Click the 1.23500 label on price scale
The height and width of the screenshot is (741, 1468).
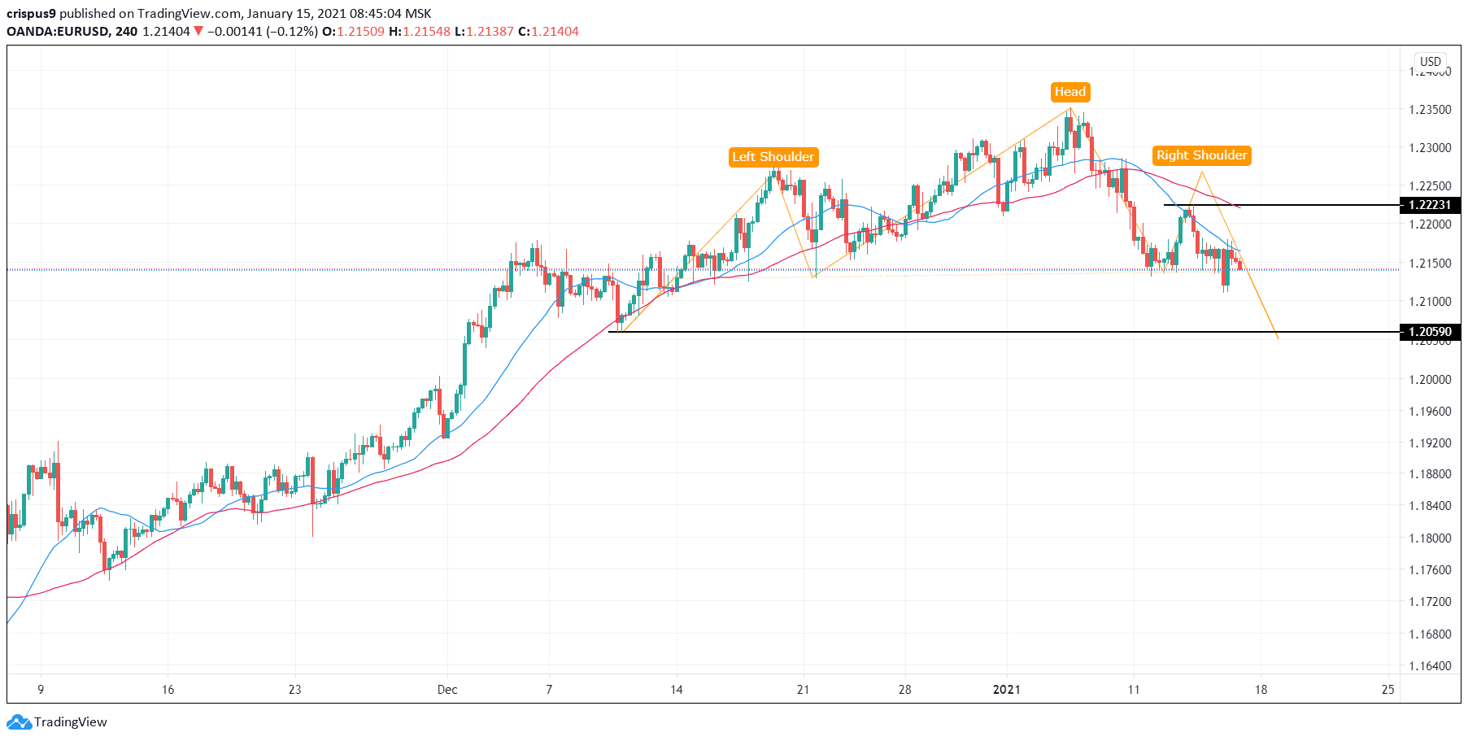coord(1429,110)
